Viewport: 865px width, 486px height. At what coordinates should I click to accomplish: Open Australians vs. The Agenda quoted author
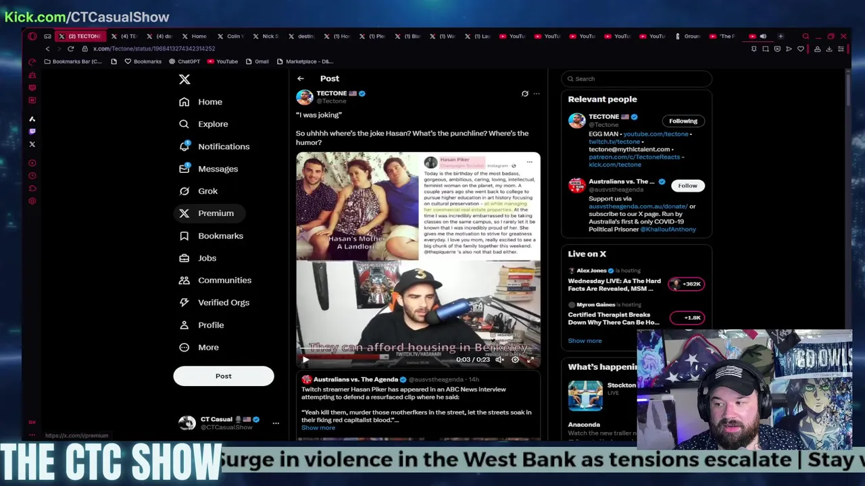355,379
